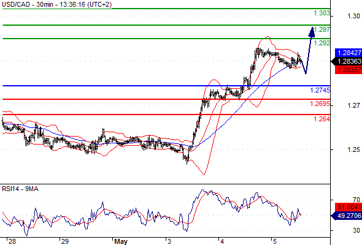This screenshot has width=362, height=245.
Task: Click the 1.264 support level label
Action: [322, 119]
